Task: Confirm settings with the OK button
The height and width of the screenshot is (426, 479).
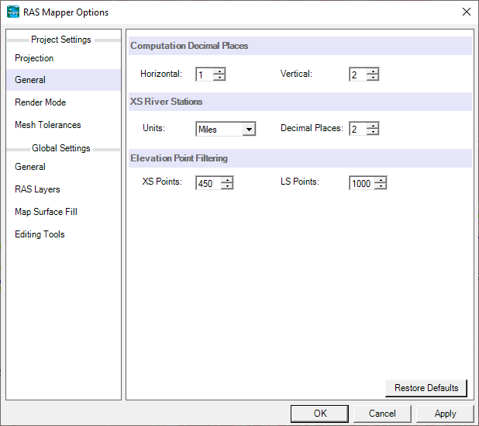Action: click(319, 414)
